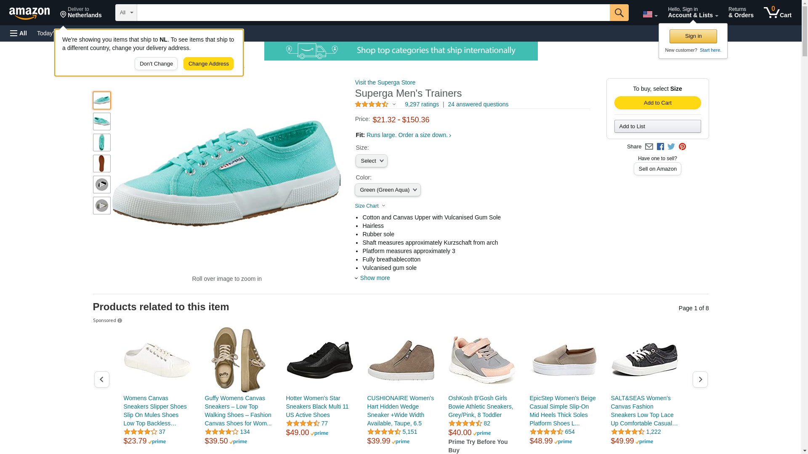Advance related products carousel to next page
808x454 pixels.
[700, 380]
